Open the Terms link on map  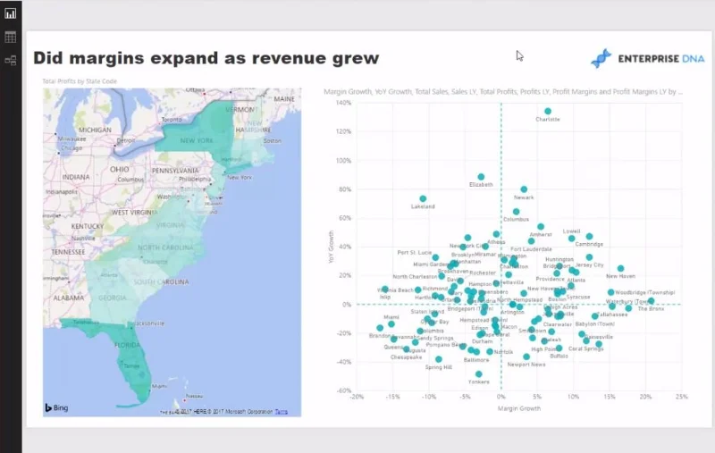coord(282,412)
